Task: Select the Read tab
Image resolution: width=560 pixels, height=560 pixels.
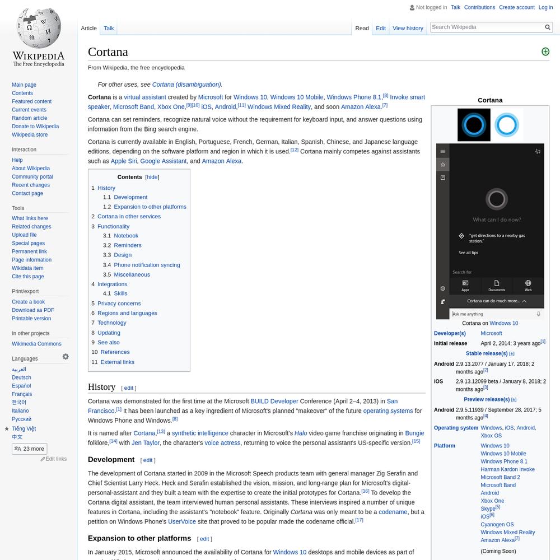Action: pos(362,28)
